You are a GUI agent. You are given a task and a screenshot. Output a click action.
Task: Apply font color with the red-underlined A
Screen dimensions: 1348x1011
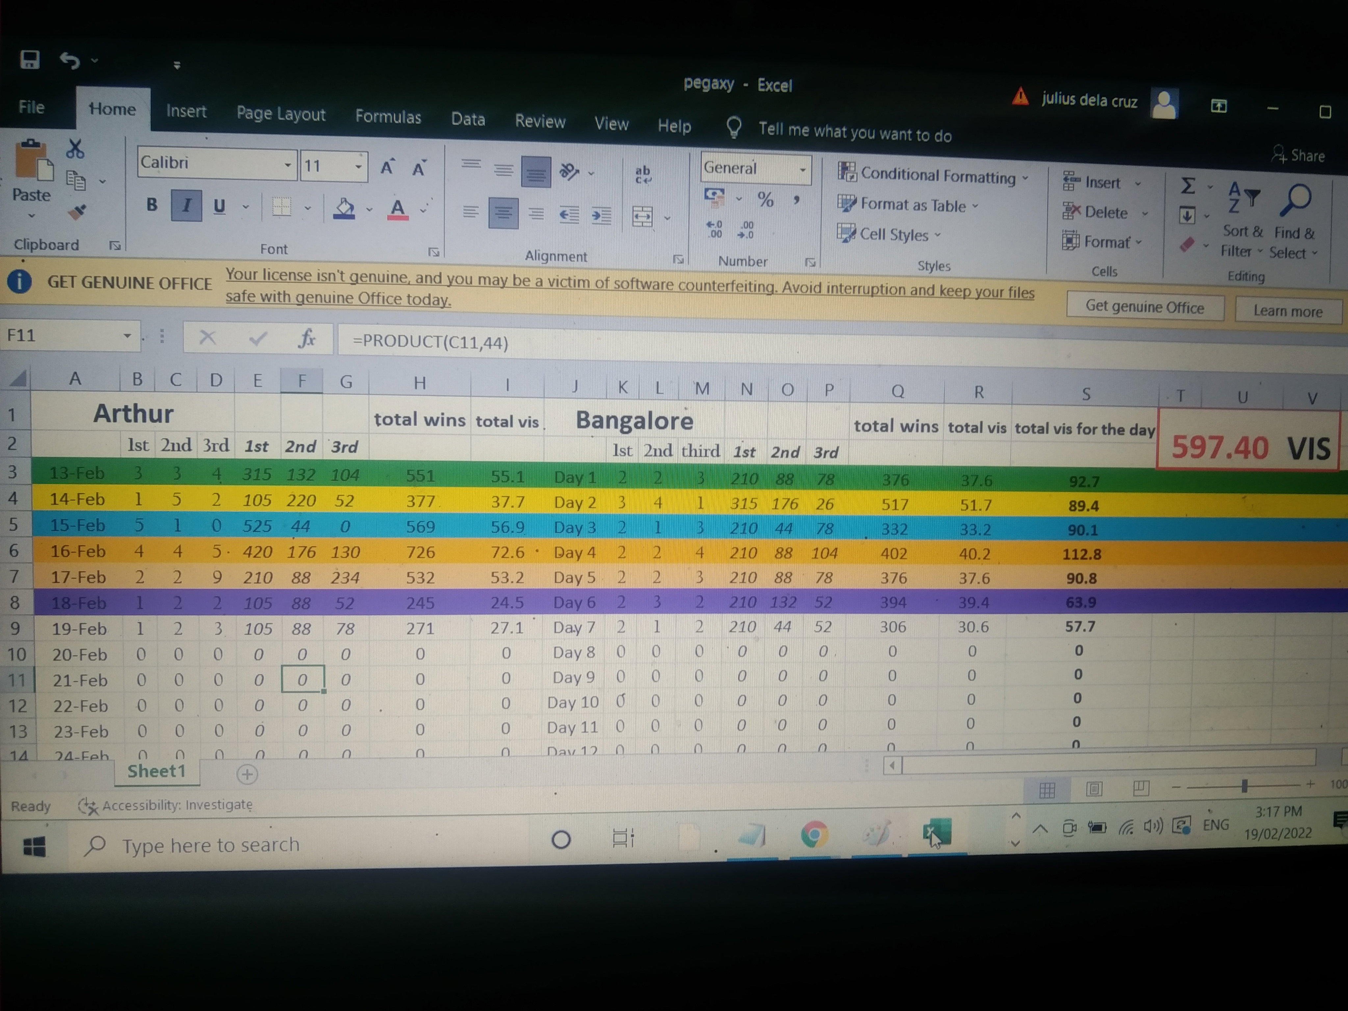pos(397,210)
